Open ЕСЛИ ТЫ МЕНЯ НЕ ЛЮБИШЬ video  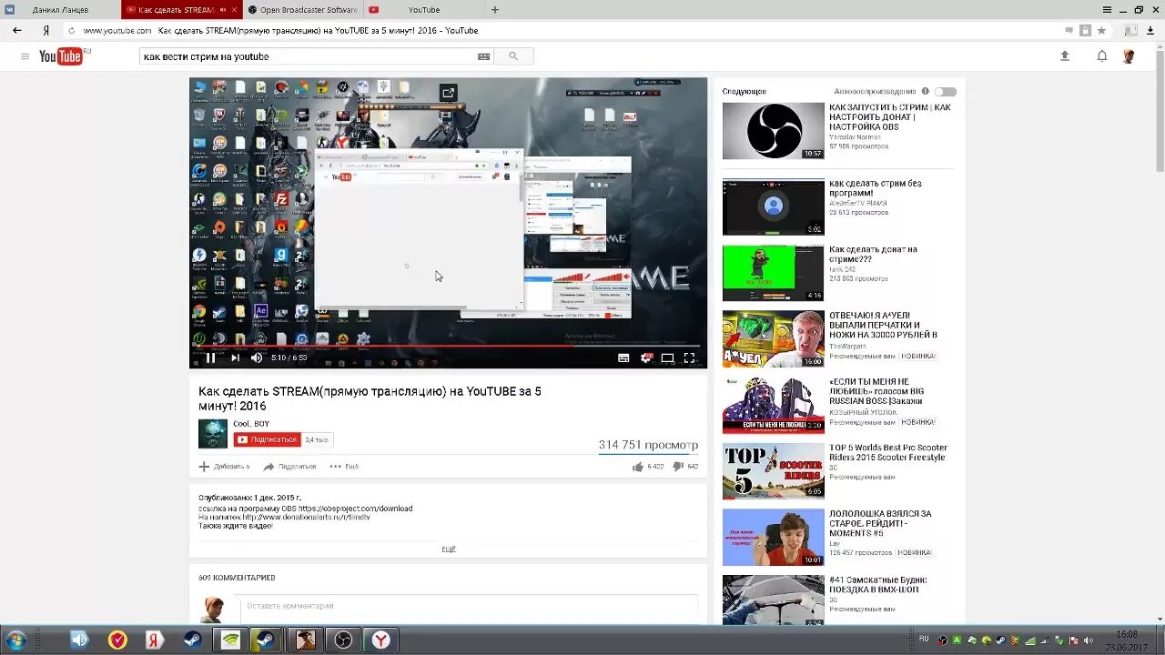click(876, 391)
